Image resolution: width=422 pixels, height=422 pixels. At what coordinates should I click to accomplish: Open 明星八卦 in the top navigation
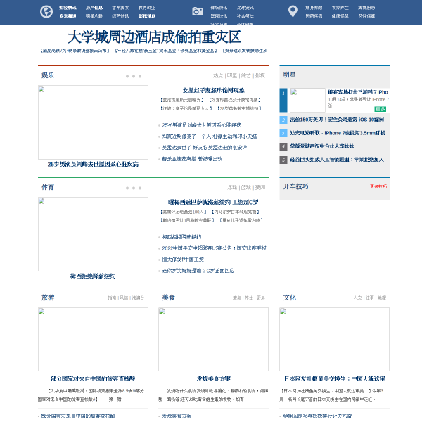[x=94, y=16]
